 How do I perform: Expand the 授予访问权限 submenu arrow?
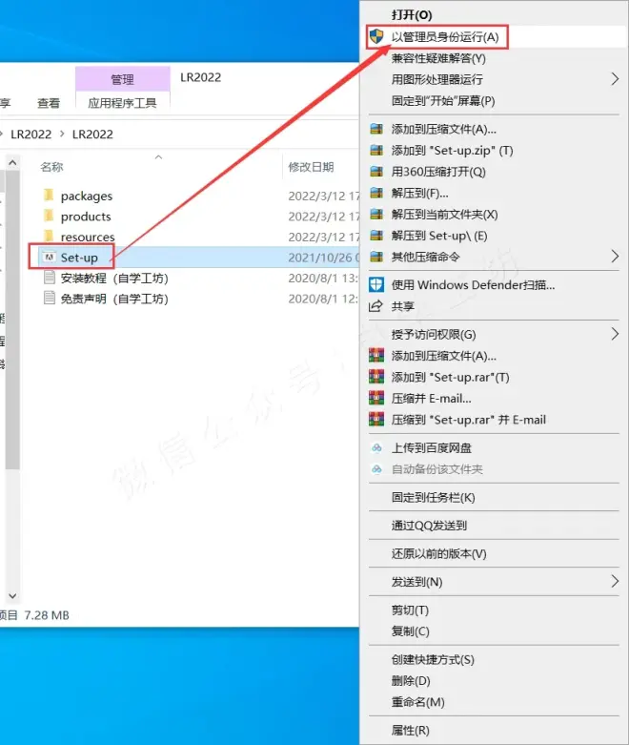tap(615, 334)
